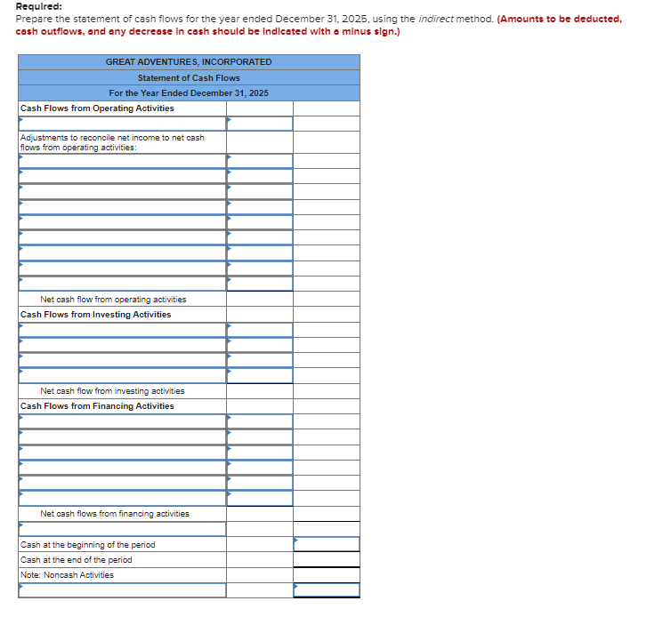Screen dimensions: 663x625
Task: Click the Cash at the end of the period total cell
Action: pyautogui.click(x=327, y=559)
